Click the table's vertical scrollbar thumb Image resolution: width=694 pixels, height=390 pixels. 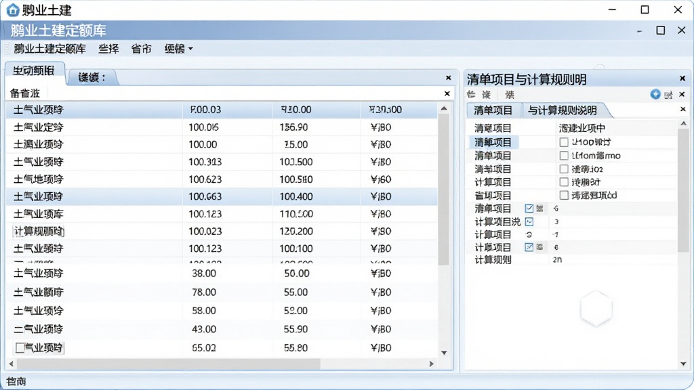(444, 190)
